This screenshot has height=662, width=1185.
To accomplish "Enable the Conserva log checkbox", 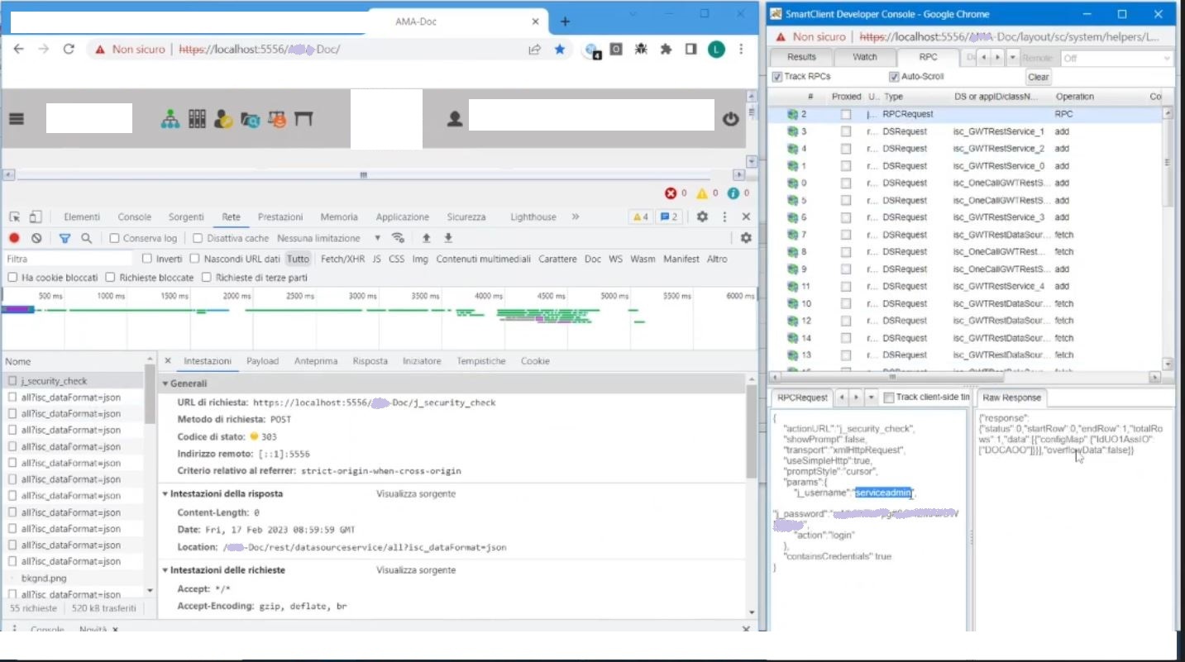I will coord(116,238).
